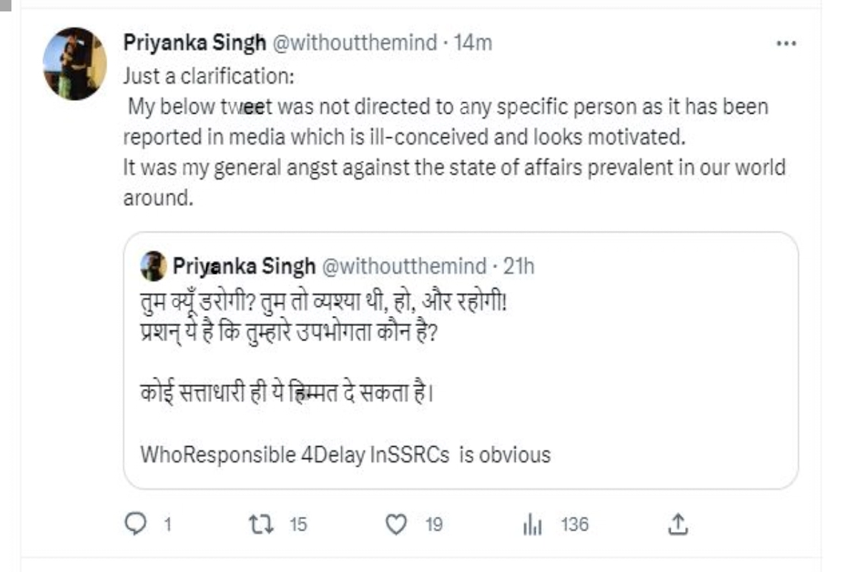The width and height of the screenshot is (858, 572).
Task: Open the @withoutthemind handle in the quoted tweet
Action: pyautogui.click(x=404, y=267)
